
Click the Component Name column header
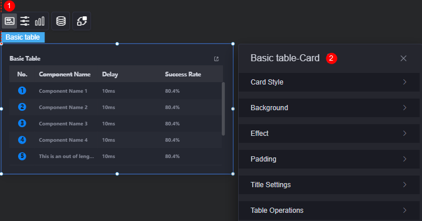[65, 75]
